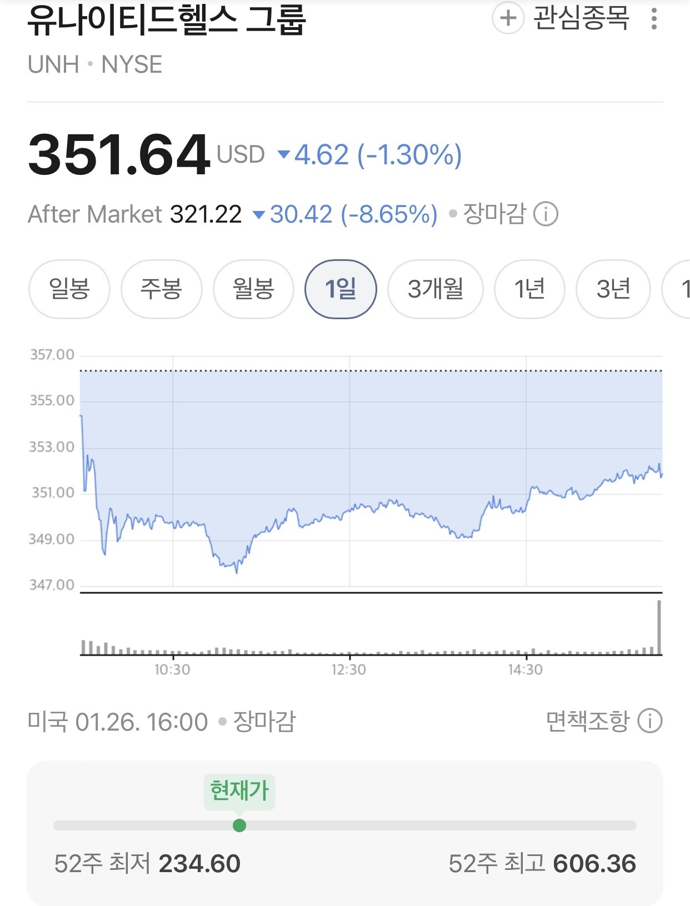Open the 면책조항 disclaimer link
This screenshot has height=906, width=690.
tap(588, 721)
